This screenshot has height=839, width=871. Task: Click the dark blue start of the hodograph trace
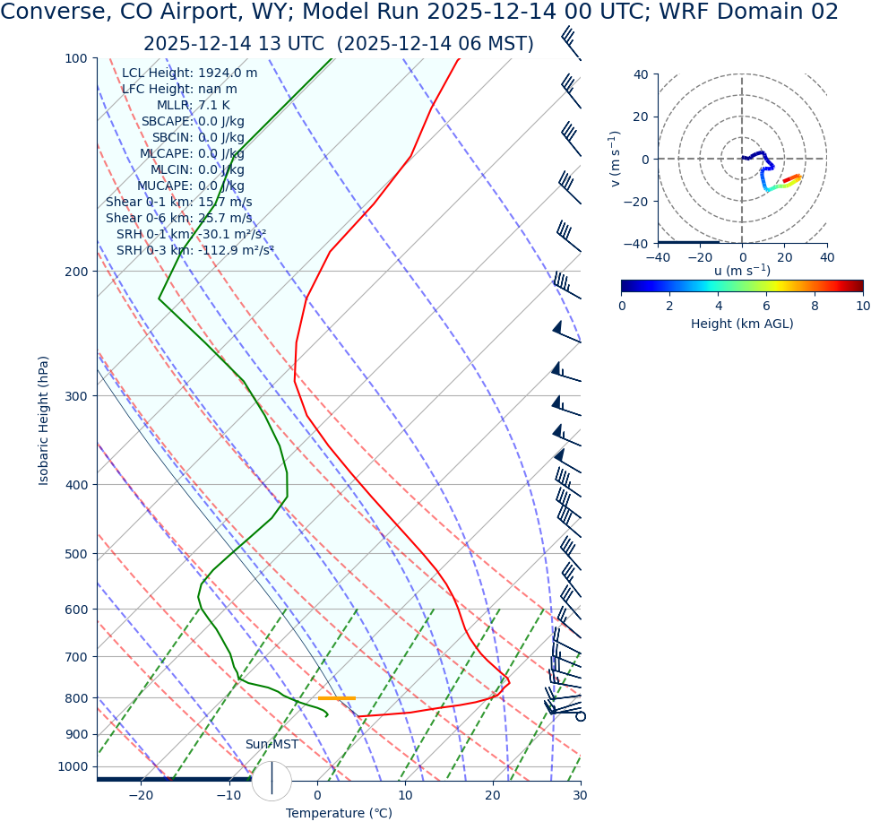[x=745, y=158]
